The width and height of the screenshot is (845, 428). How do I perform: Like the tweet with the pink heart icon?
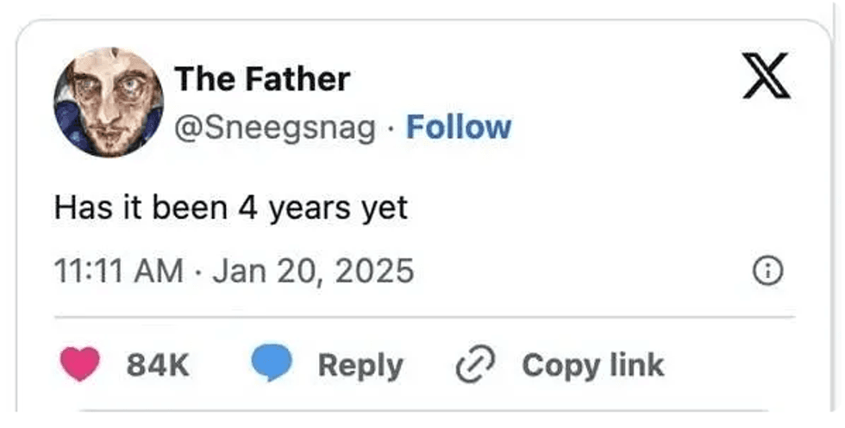point(79,364)
